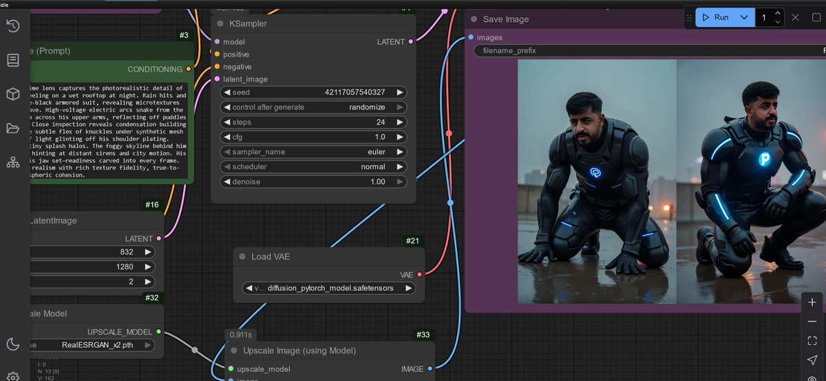
Task: Click the filename_prefix input field
Action: point(650,50)
